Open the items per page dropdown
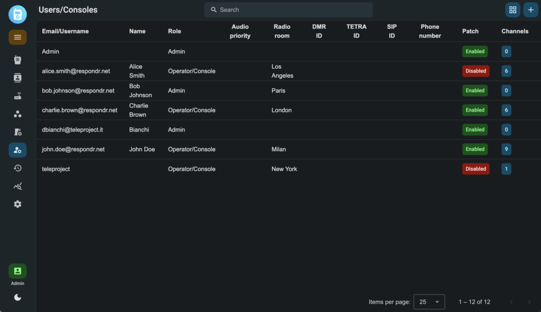 [x=429, y=302]
